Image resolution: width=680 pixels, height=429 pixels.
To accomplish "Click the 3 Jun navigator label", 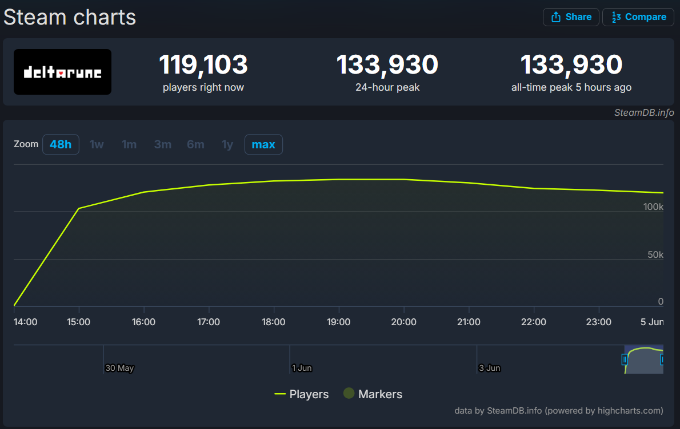I will coord(490,368).
